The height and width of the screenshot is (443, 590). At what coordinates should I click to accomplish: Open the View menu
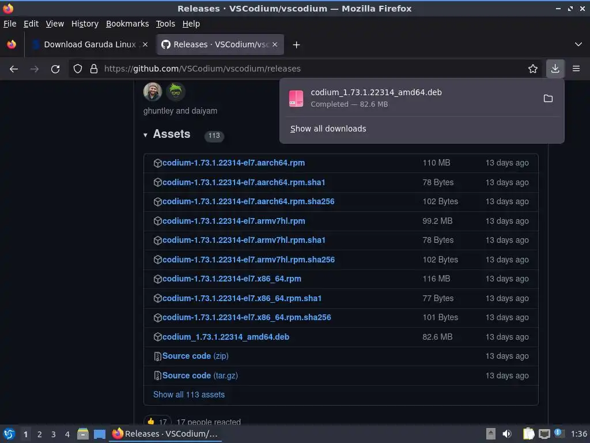click(x=55, y=24)
